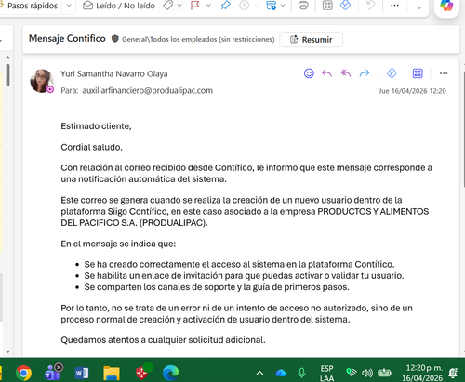Click the message list scrollbar thumb
Screen dimensions: 465x382
pyautogui.click(x=7, y=75)
